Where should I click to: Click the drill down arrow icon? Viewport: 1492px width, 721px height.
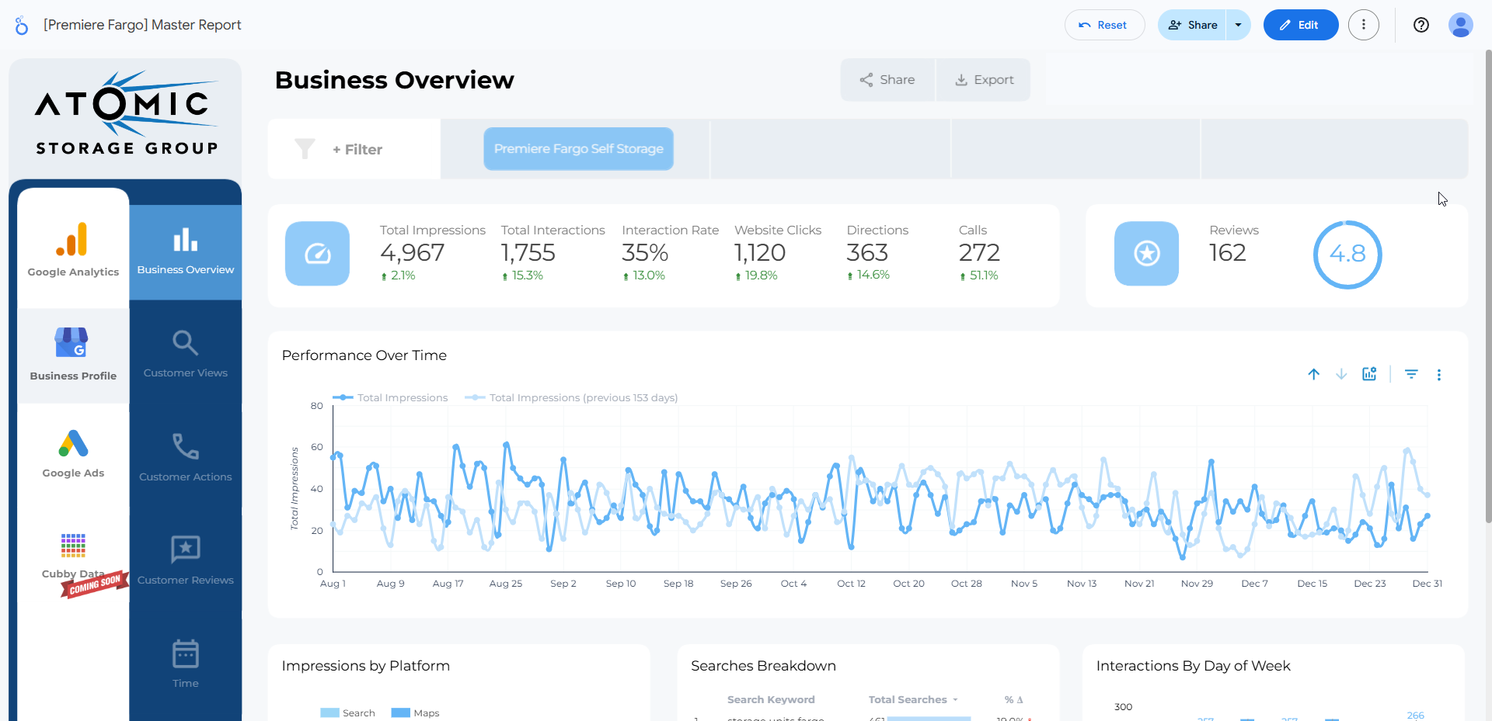1341,374
